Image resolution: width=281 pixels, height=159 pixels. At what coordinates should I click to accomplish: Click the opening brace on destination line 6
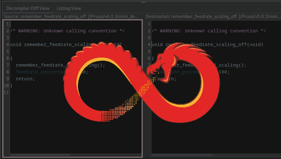[x=153, y=58]
